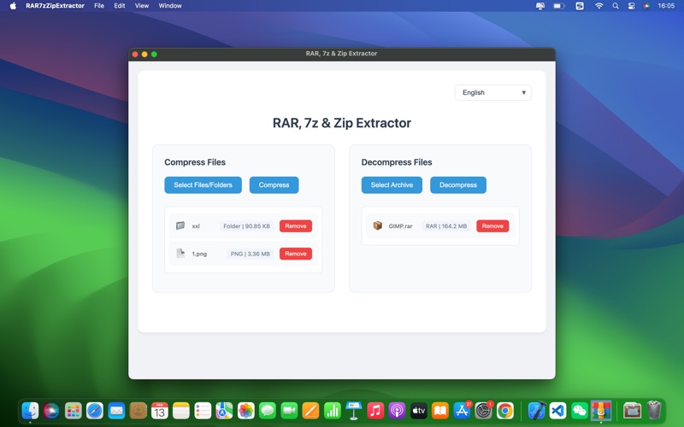Open Apple TV app in dock
Screen dimensions: 684x427
[419, 411]
